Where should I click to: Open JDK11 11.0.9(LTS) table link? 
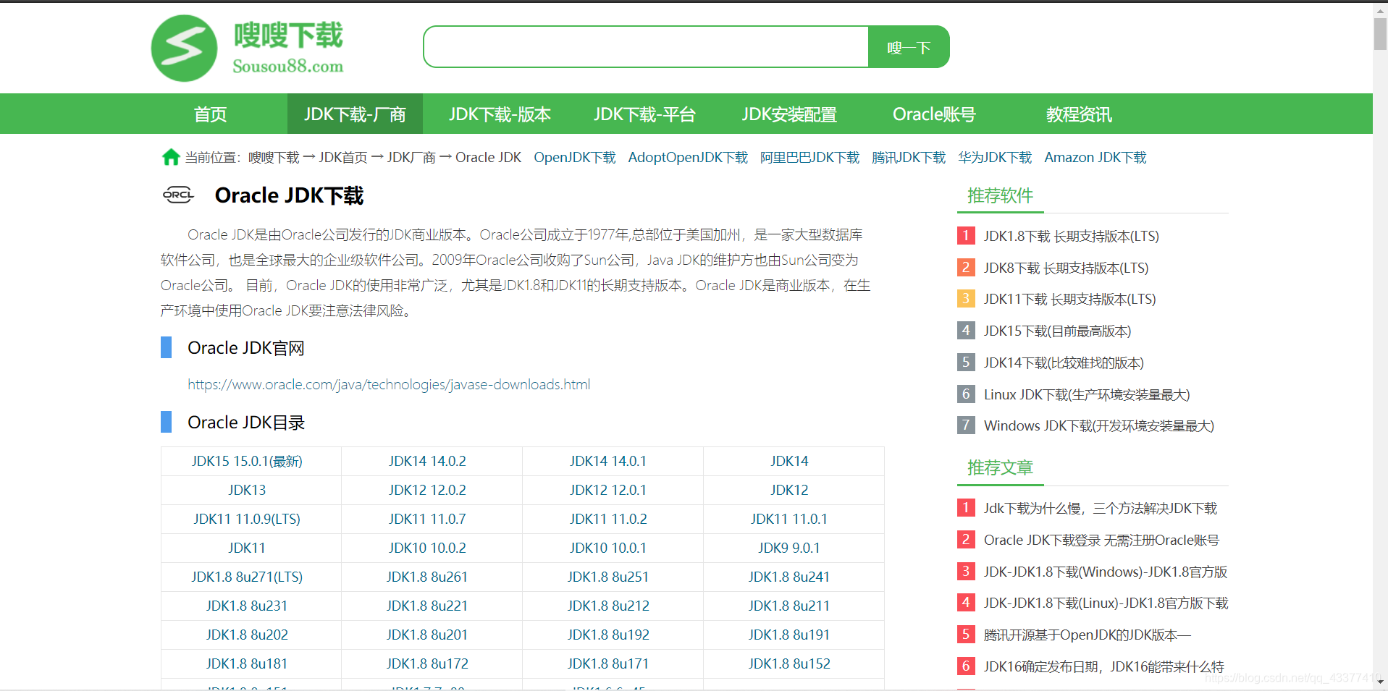click(247, 519)
